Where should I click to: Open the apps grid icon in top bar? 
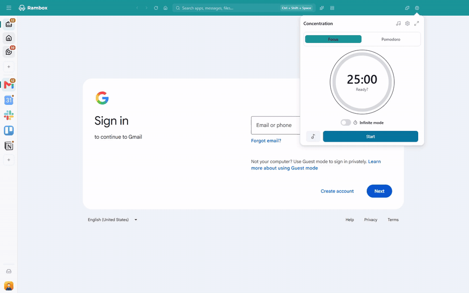pos(332,8)
